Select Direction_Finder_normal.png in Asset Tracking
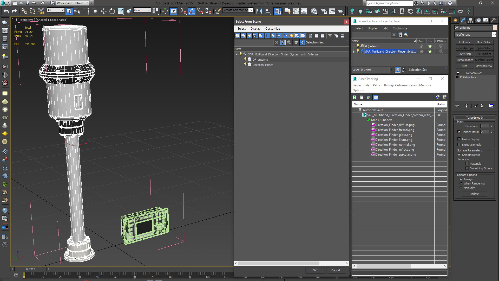This screenshot has height=281, width=499. coord(395,145)
